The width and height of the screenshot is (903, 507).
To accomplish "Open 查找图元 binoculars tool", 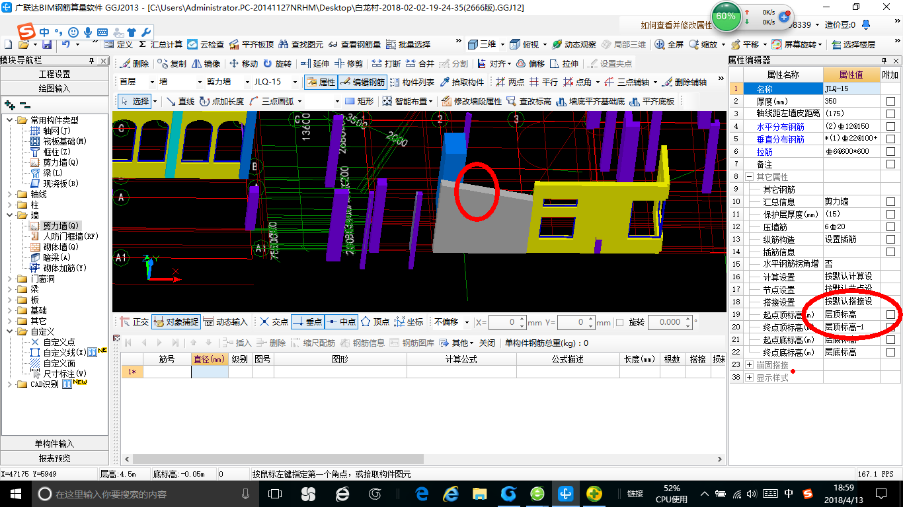I will tap(301, 44).
